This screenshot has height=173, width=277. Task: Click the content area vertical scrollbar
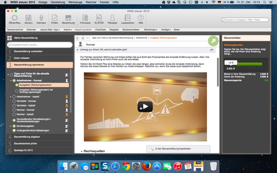[x=218, y=72]
